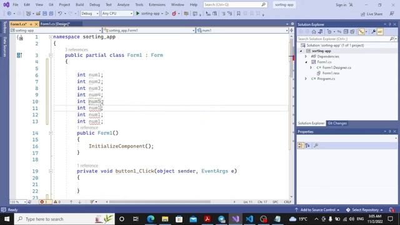Click Sync with Active Document arrows icon
Screen dimensions: 400x225
pos(339,32)
